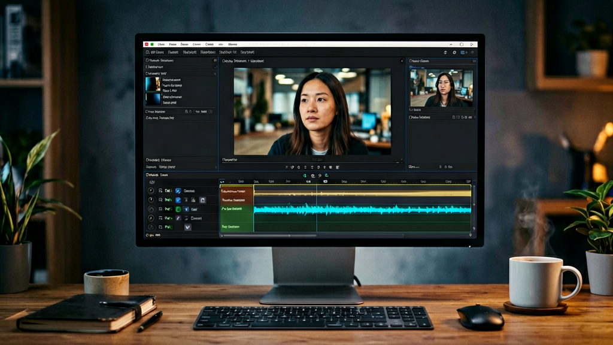Click the blue square icon on the second track
Screen dimensions: 613x345
tap(178, 200)
